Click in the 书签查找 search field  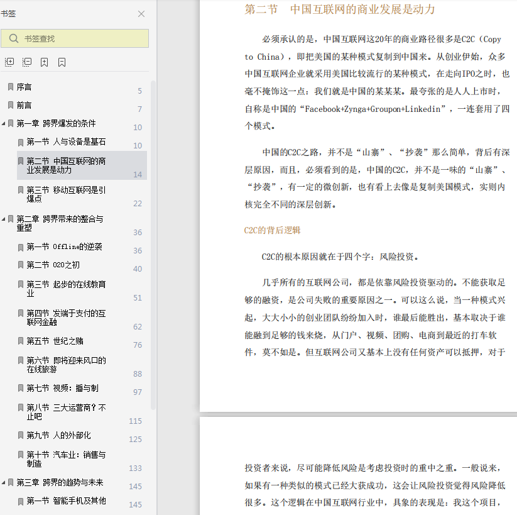tap(82, 39)
